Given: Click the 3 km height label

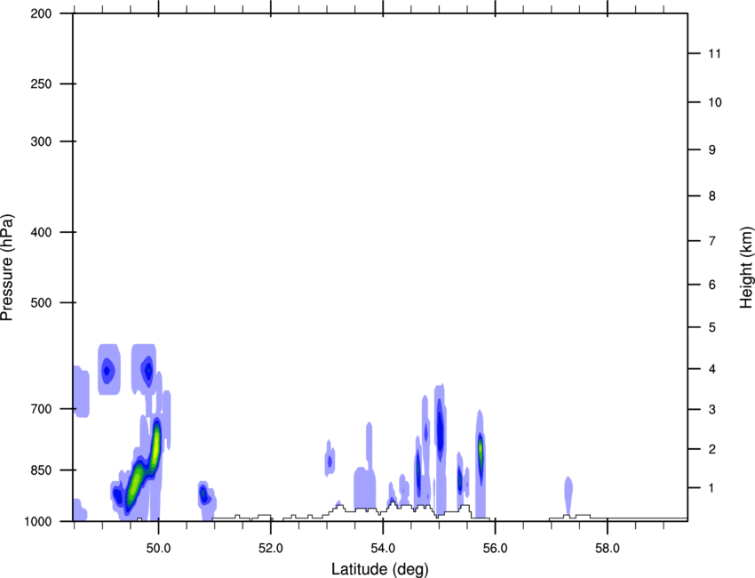Looking at the screenshot, I should pos(711,409).
